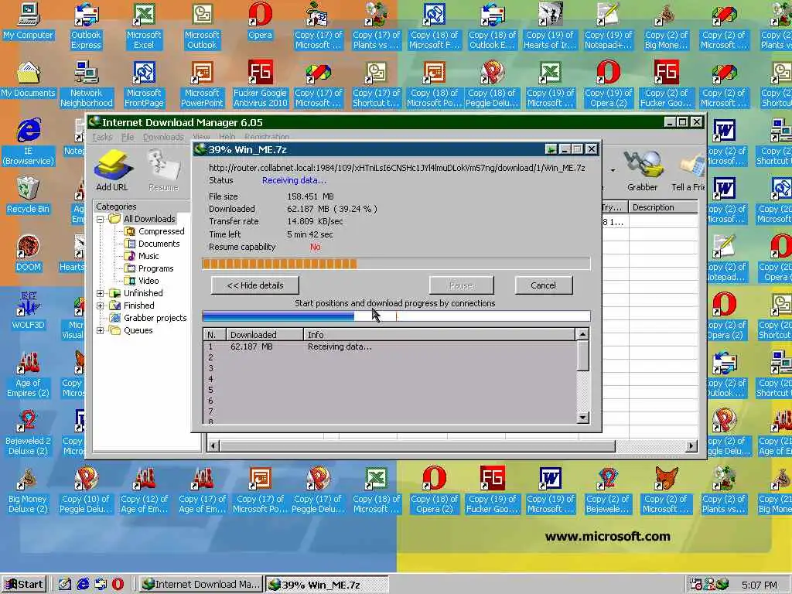Click the Hide details button
Viewport: 792px width, 594px height.
[x=255, y=285]
